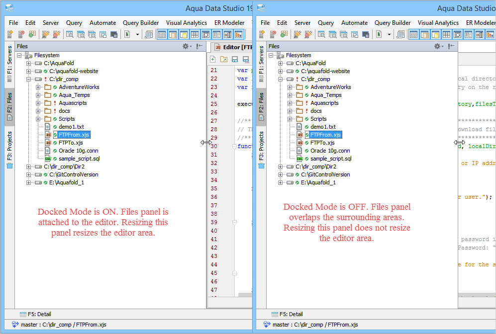This screenshot has height=334, width=496.
Task: Select FTPTo.xjs file in left window tree
Action: coord(71,143)
